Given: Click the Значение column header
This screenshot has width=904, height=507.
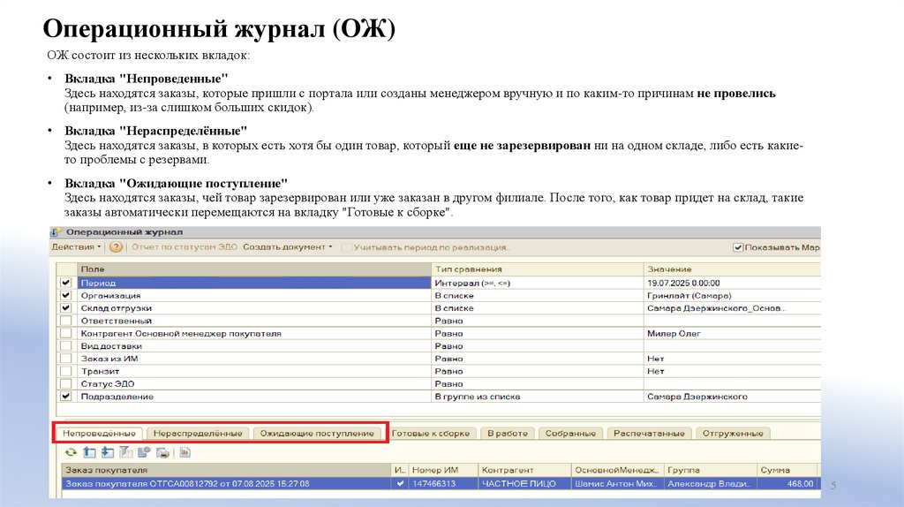Looking at the screenshot, I should [x=732, y=269].
